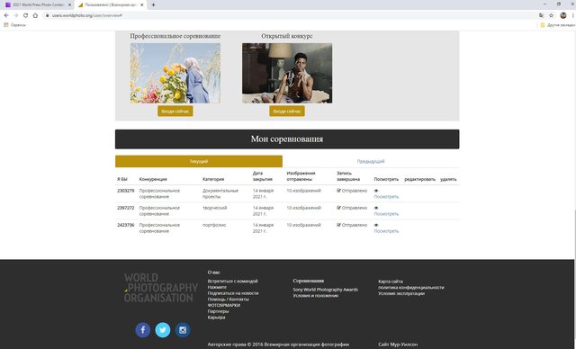Open Instagram social icon in footer
Image resolution: width=576 pixels, height=349 pixels.
tap(183, 330)
